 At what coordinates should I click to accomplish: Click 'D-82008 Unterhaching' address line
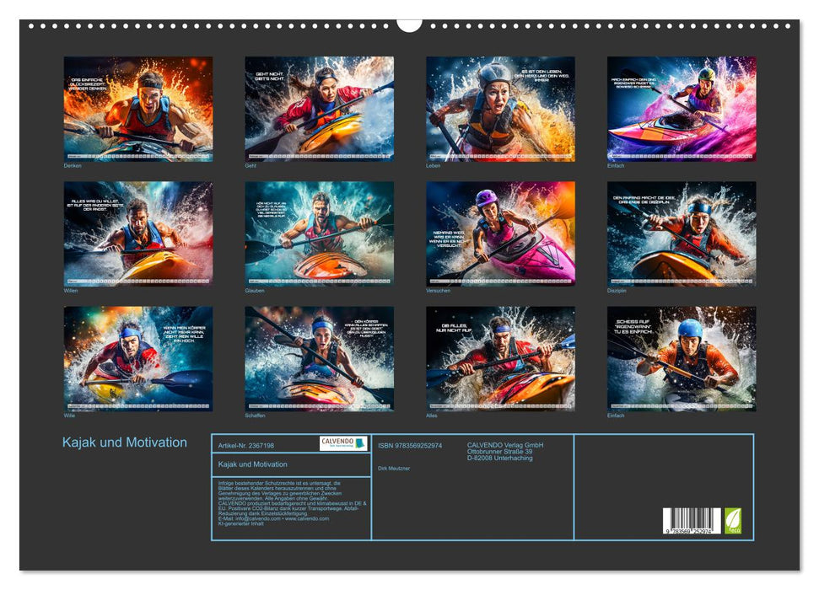point(500,458)
